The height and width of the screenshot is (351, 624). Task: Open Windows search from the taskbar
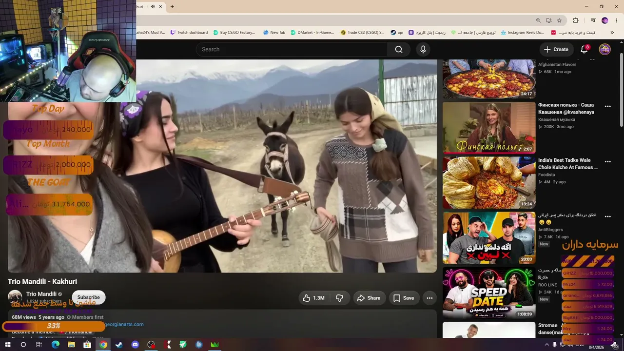(x=23, y=345)
